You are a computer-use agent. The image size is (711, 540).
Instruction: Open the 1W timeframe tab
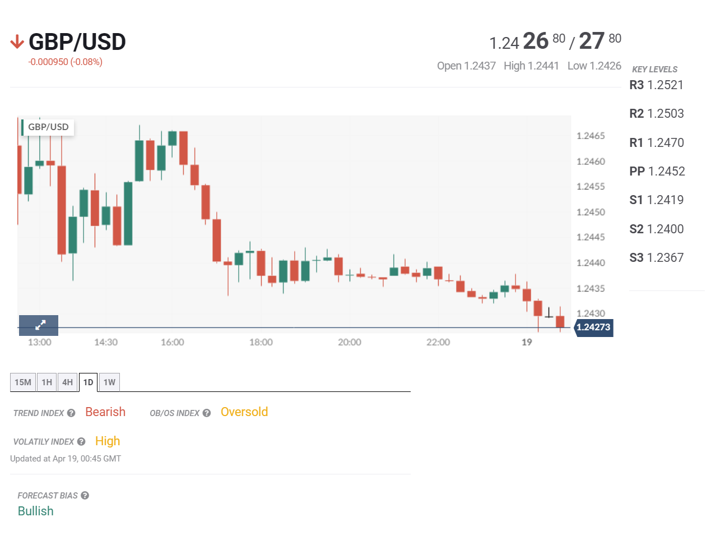pos(109,382)
